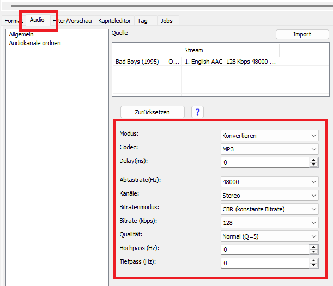Open the Qualität dropdown Normal (Q=5)

[x=269, y=236]
